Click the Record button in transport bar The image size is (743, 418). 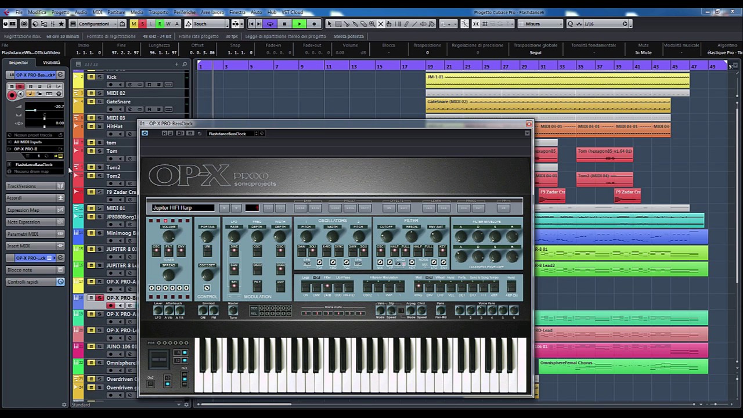pyautogui.click(x=314, y=24)
